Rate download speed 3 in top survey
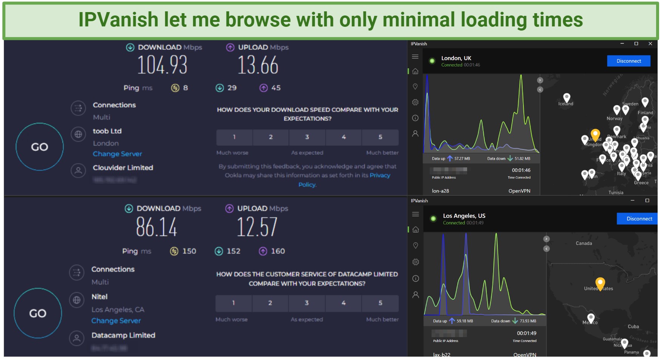Image resolution: width=661 pixels, height=359 pixels. coord(307,137)
